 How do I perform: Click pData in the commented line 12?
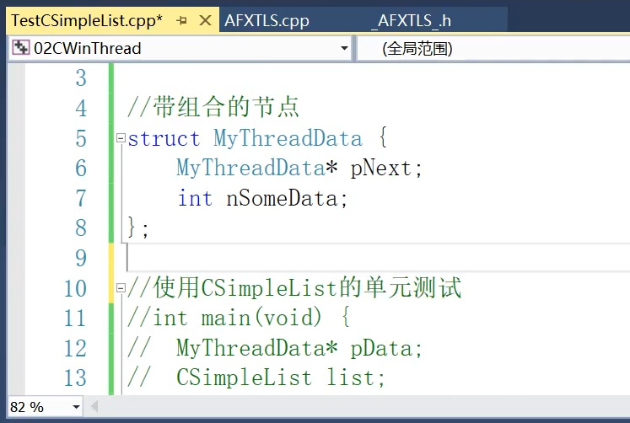pyautogui.click(x=381, y=348)
